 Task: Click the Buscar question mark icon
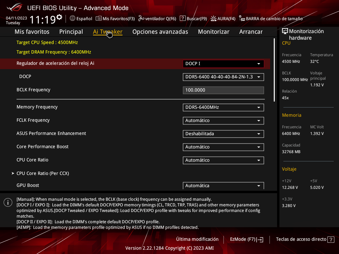[x=183, y=19]
